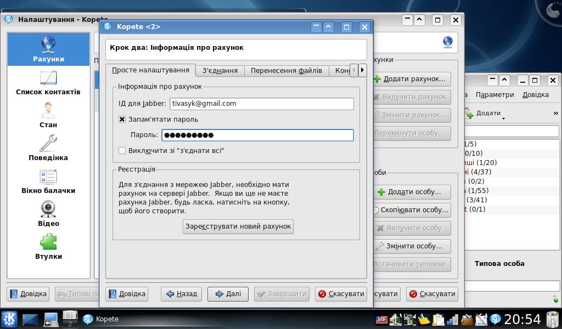Open the trash bin in the panel

(552, 319)
